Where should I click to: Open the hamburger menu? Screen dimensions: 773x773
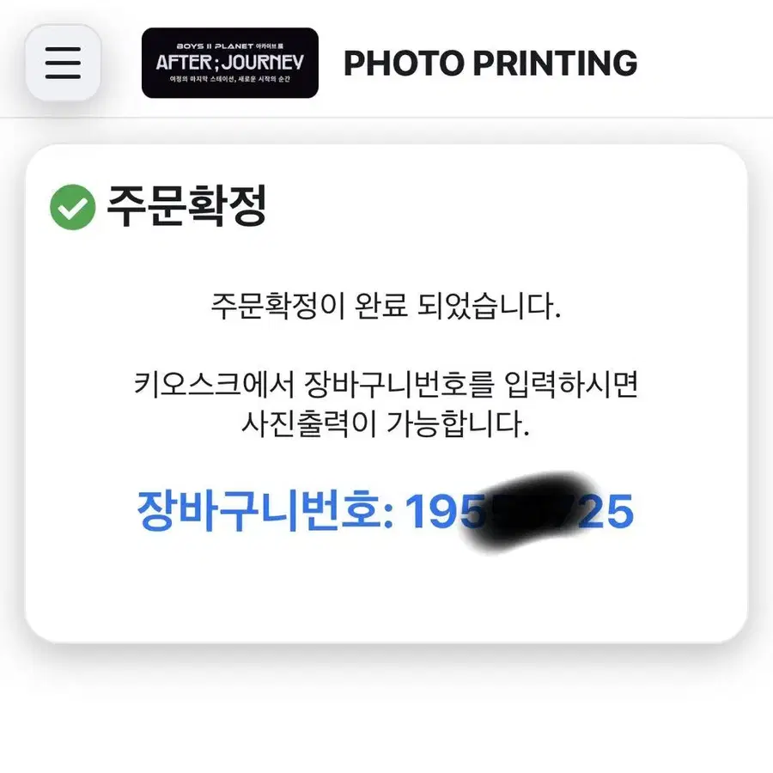point(63,63)
